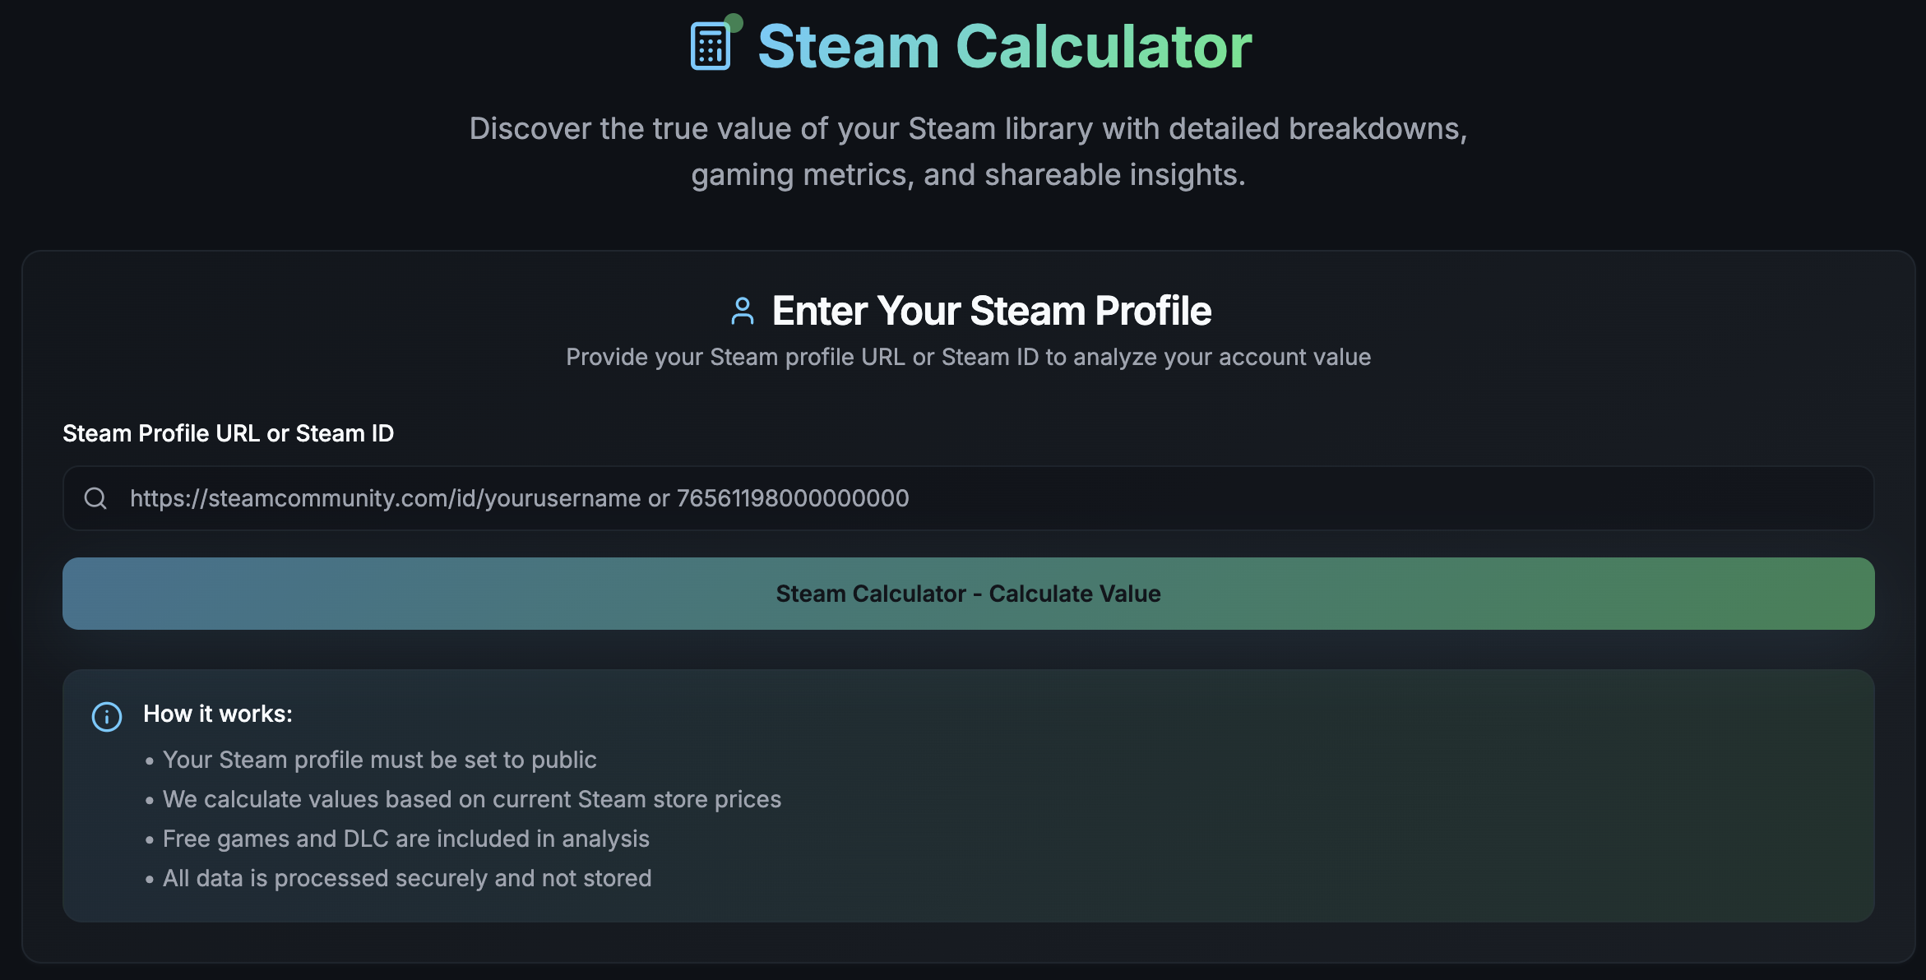
Task: Click "Provide your Steam profile URL" description
Action: click(x=968, y=357)
